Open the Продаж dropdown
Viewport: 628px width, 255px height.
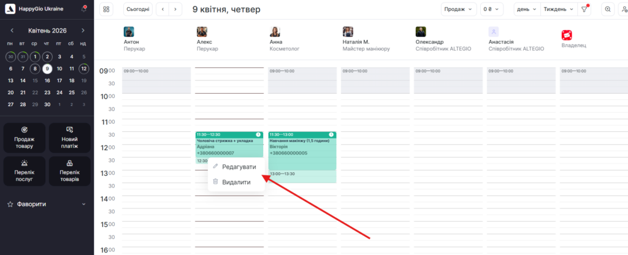pyautogui.click(x=458, y=9)
